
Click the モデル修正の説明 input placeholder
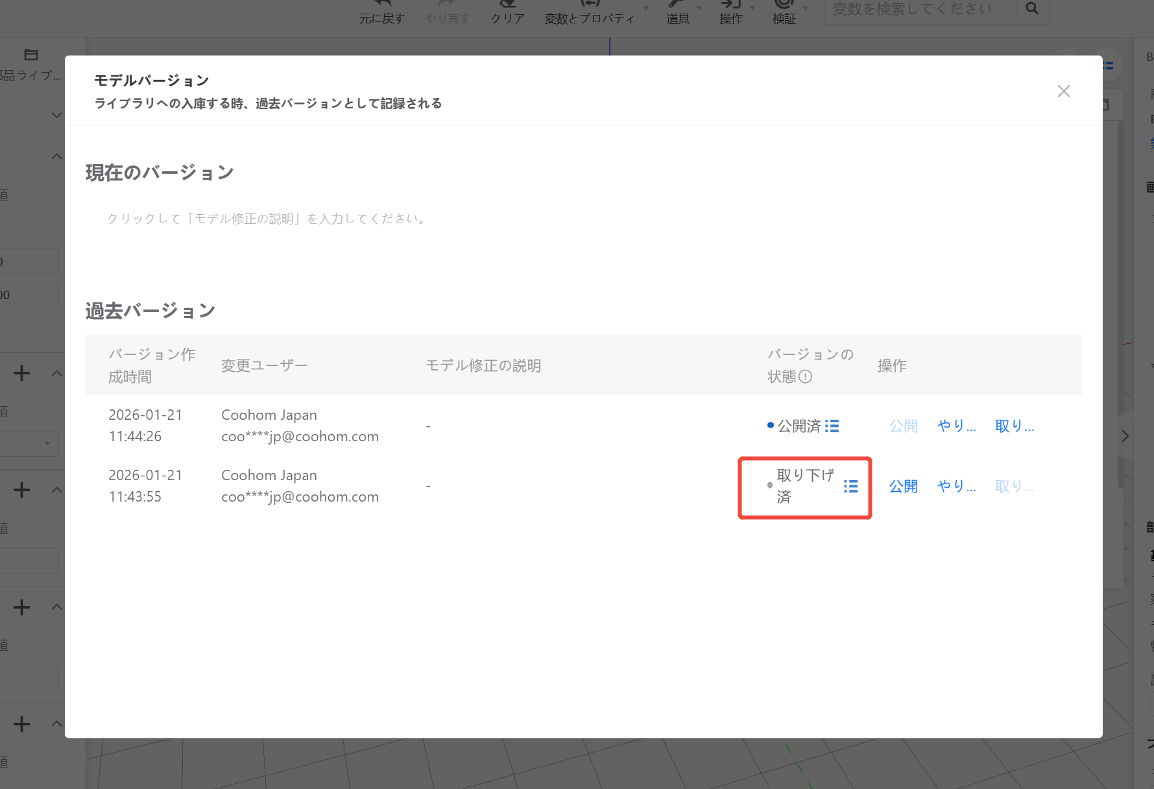[266, 219]
